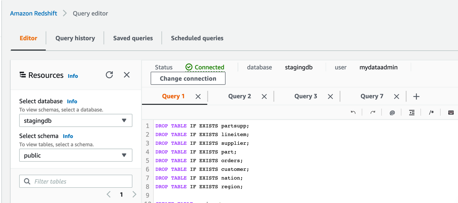Open keyboard shortcuts icon

(451, 112)
